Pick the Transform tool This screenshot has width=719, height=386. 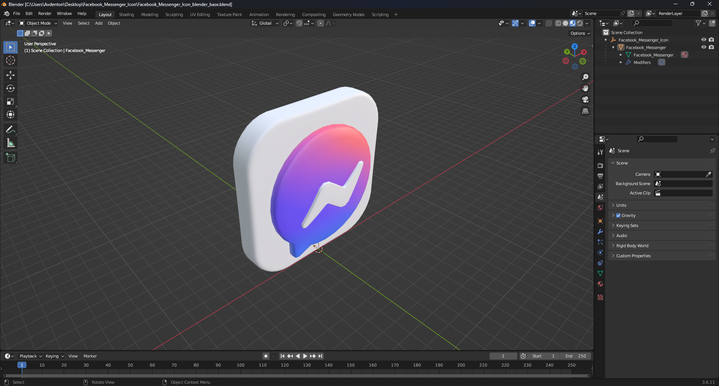pyautogui.click(x=10, y=114)
